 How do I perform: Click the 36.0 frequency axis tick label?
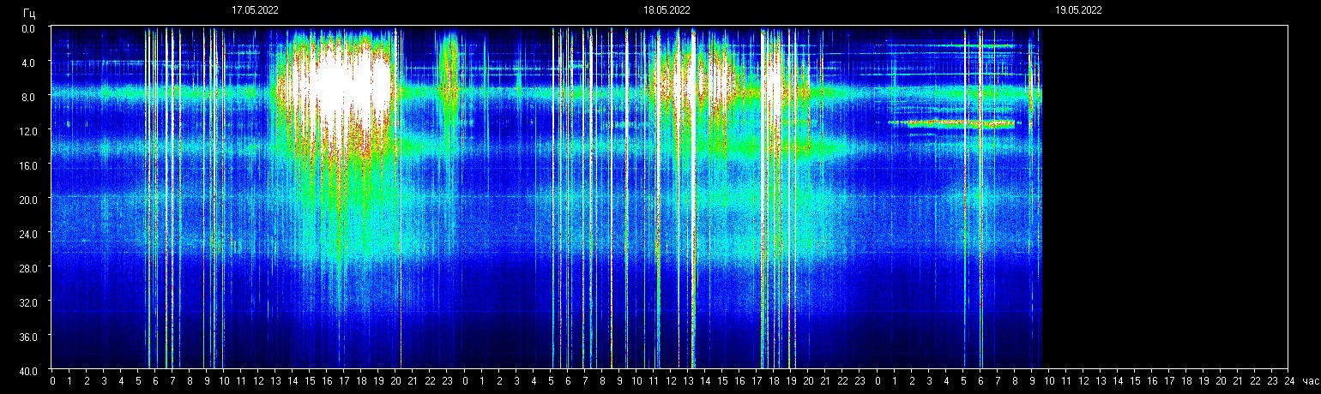coord(29,337)
